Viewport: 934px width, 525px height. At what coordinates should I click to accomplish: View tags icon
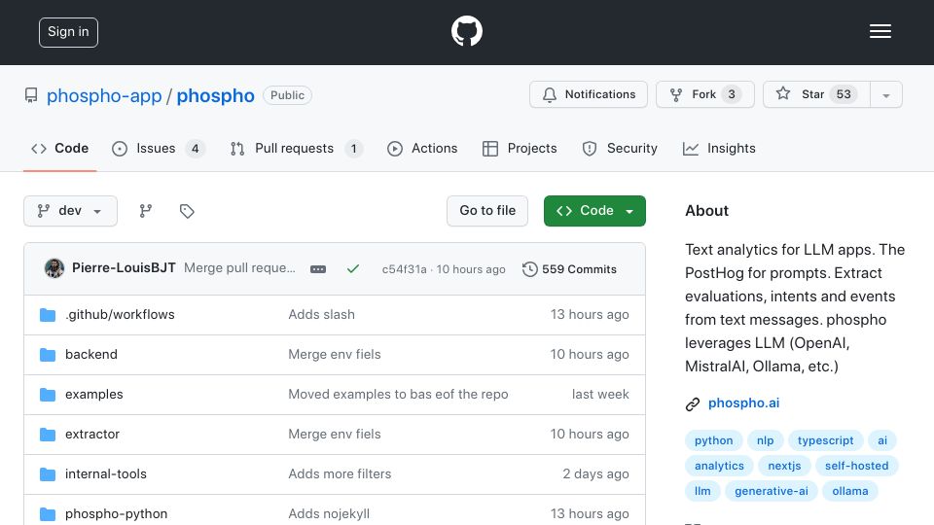tap(187, 211)
